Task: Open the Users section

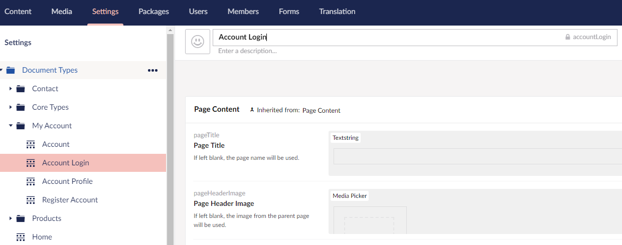Action: (198, 12)
